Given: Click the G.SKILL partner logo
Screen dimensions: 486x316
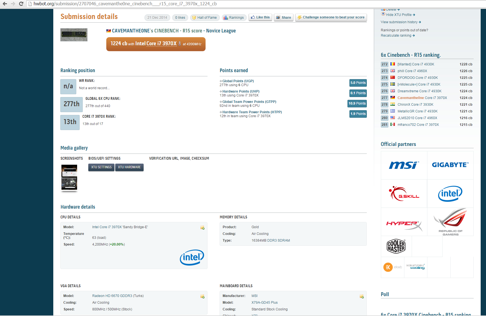Looking at the screenshot, I should [x=404, y=194].
